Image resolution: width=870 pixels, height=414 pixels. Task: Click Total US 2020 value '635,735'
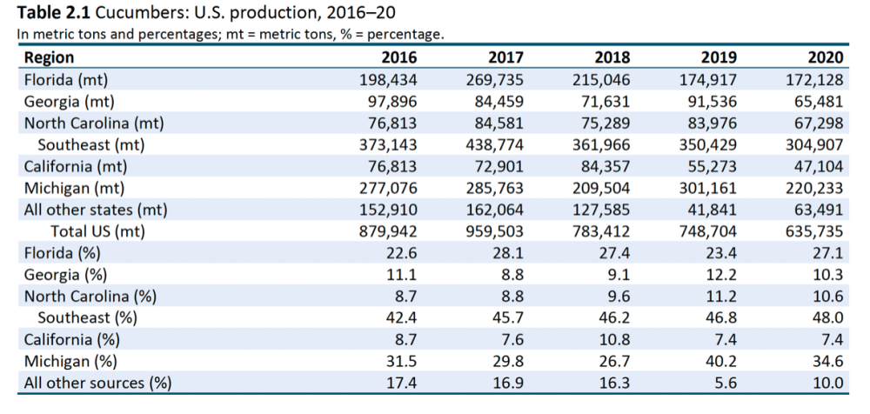pyautogui.click(x=814, y=232)
